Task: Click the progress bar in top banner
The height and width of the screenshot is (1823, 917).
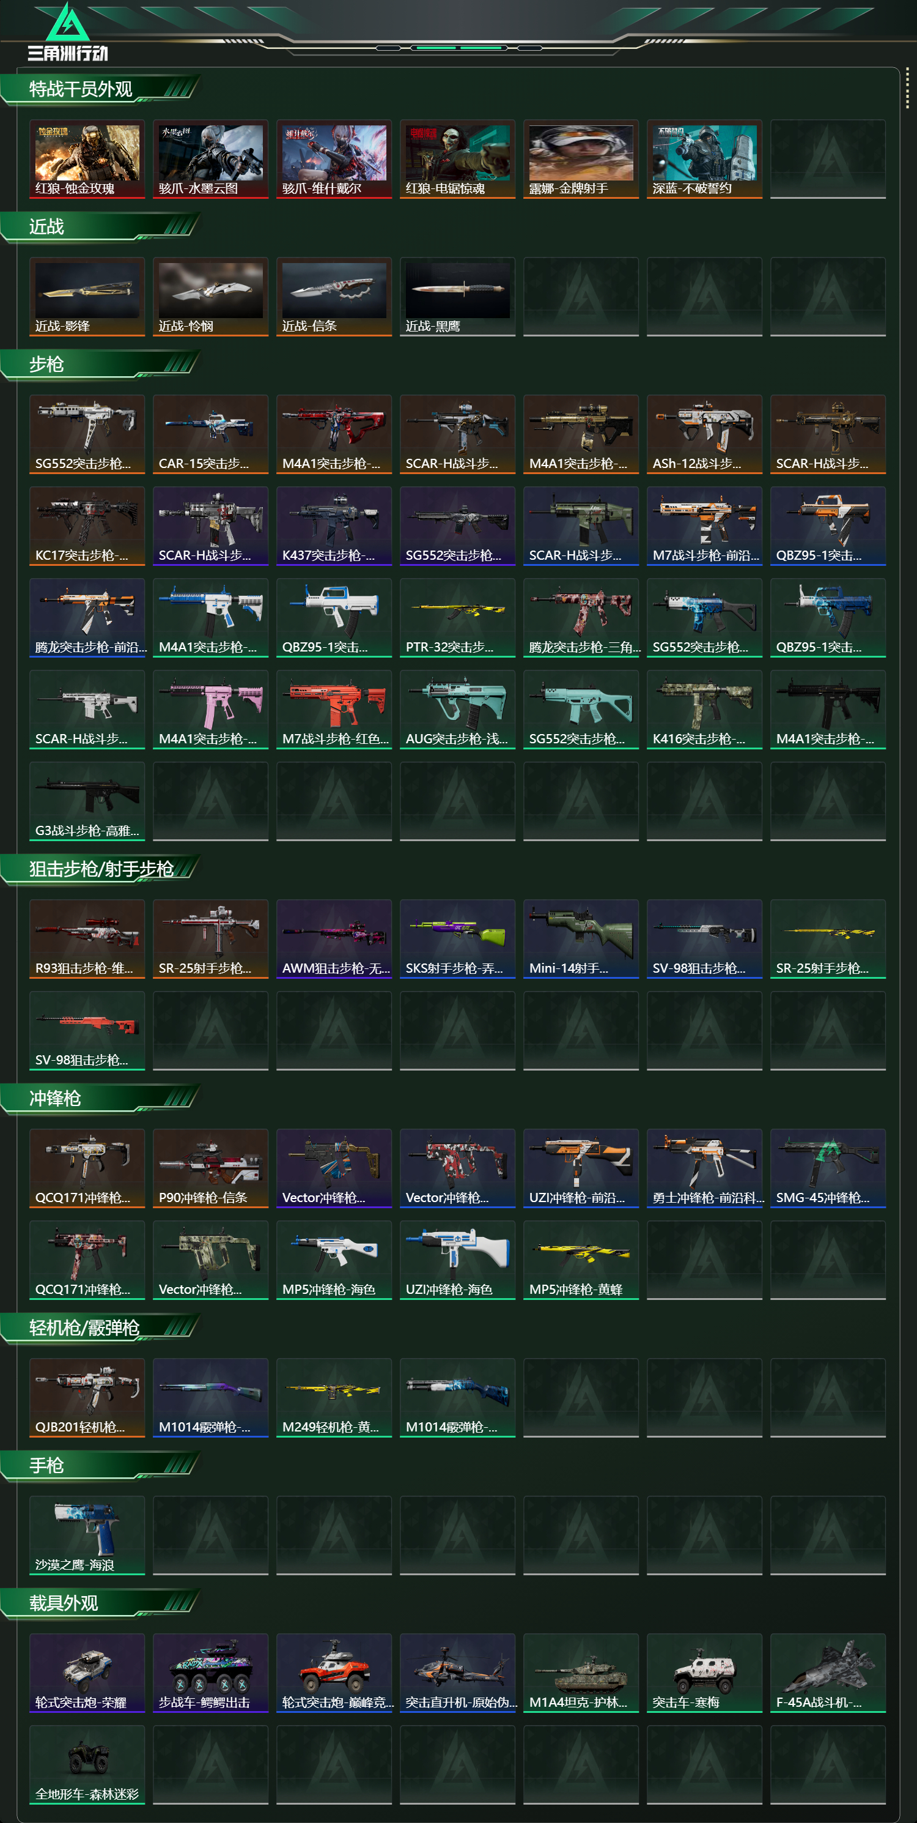Action: tap(459, 48)
